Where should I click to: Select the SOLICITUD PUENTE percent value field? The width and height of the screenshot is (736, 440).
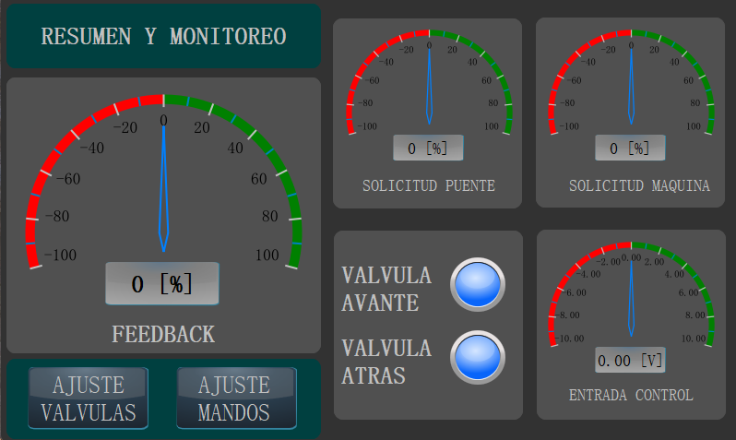click(428, 148)
